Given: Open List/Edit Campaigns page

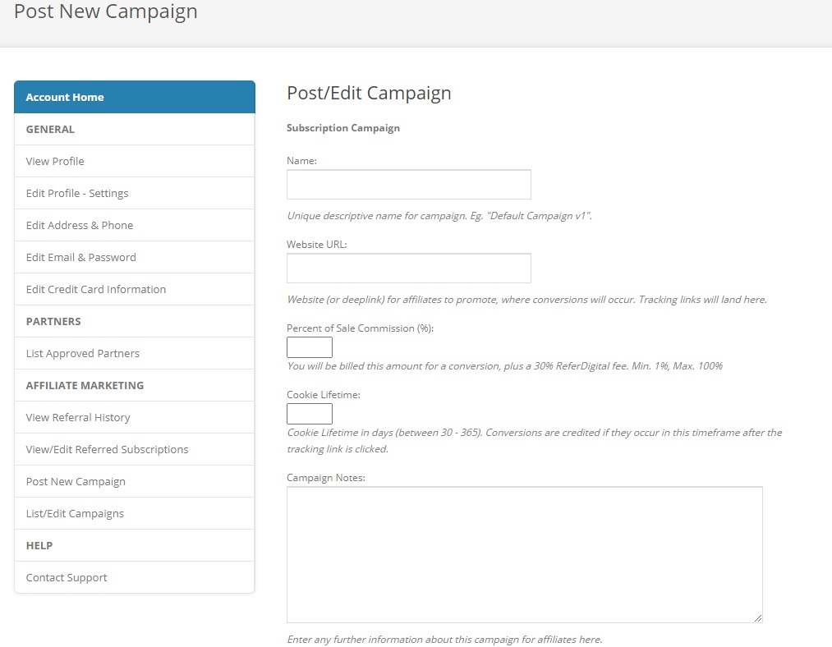Looking at the screenshot, I should [134, 513].
